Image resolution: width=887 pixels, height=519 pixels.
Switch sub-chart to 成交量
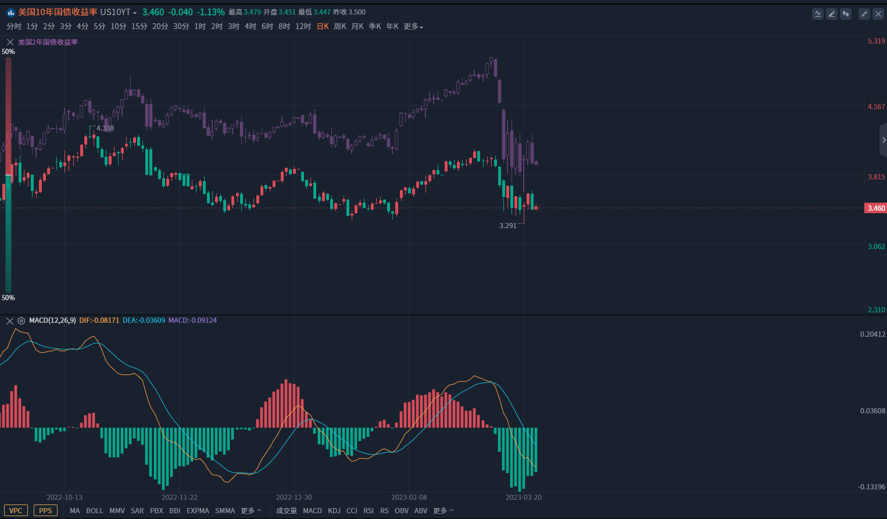coord(287,511)
